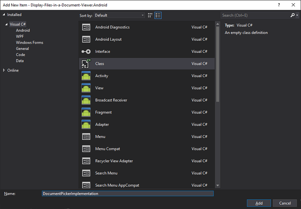Click the Activity android icon

click(x=86, y=76)
